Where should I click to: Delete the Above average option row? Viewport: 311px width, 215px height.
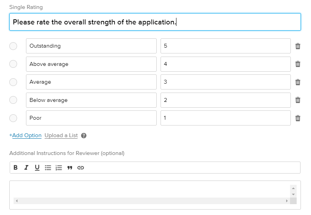pyautogui.click(x=298, y=64)
